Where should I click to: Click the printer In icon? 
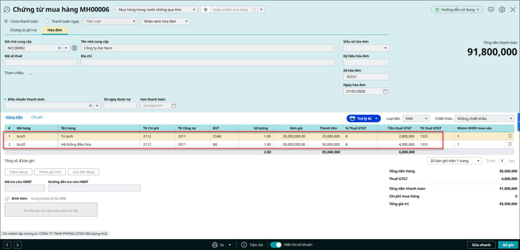[x=215, y=245]
